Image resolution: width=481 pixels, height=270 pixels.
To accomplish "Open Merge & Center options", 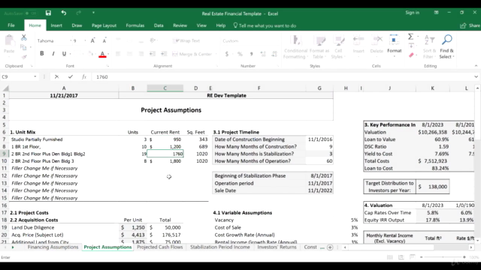I will pyautogui.click(x=216, y=54).
